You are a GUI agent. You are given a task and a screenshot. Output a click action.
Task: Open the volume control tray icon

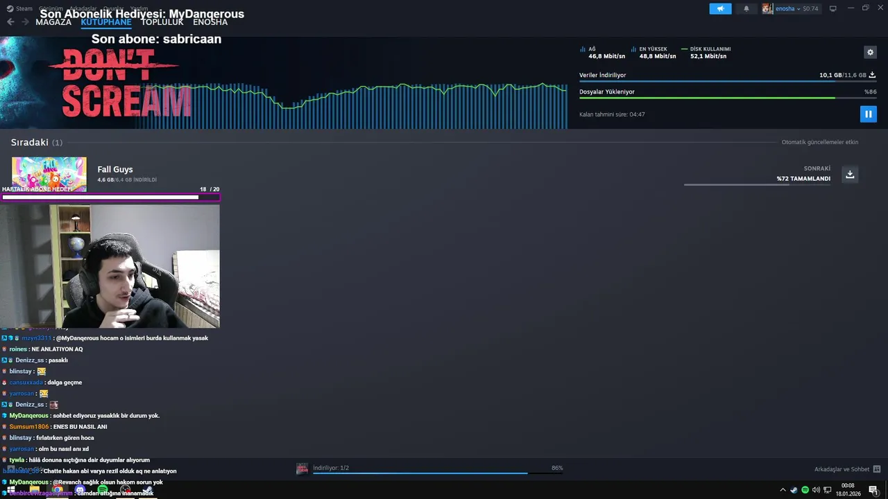coord(816,490)
